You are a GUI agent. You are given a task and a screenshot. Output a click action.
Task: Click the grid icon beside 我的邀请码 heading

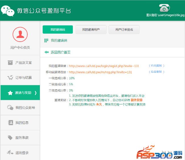46,40
